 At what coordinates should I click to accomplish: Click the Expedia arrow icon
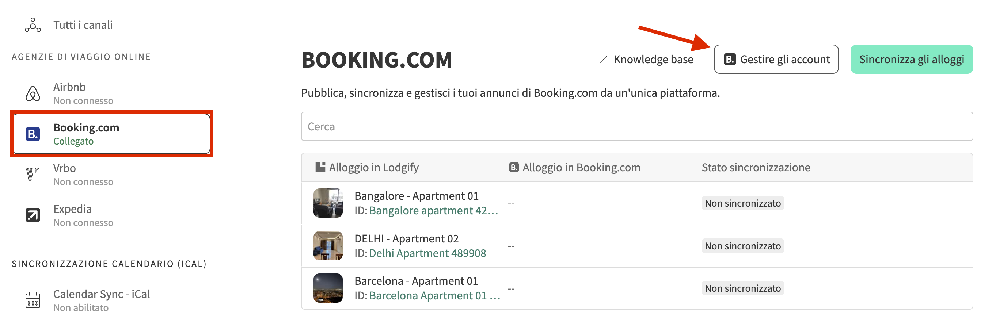pyautogui.click(x=33, y=215)
